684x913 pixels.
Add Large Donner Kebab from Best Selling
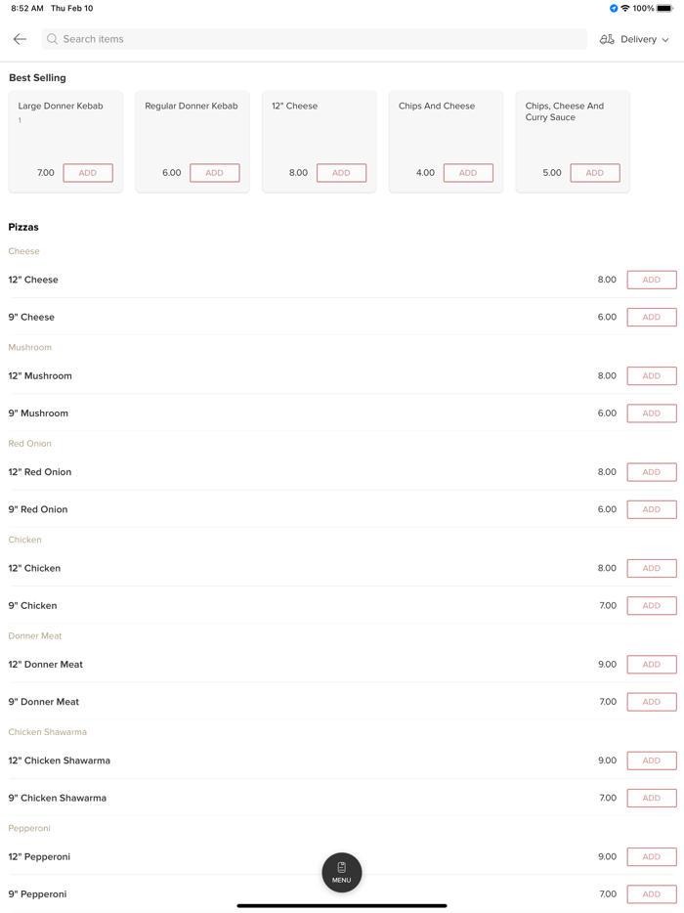(x=88, y=173)
